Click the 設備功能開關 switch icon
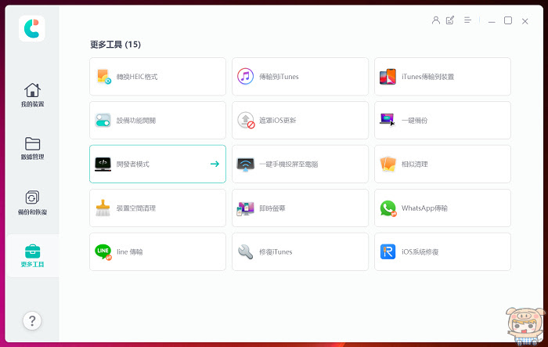 [x=103, y=121]
